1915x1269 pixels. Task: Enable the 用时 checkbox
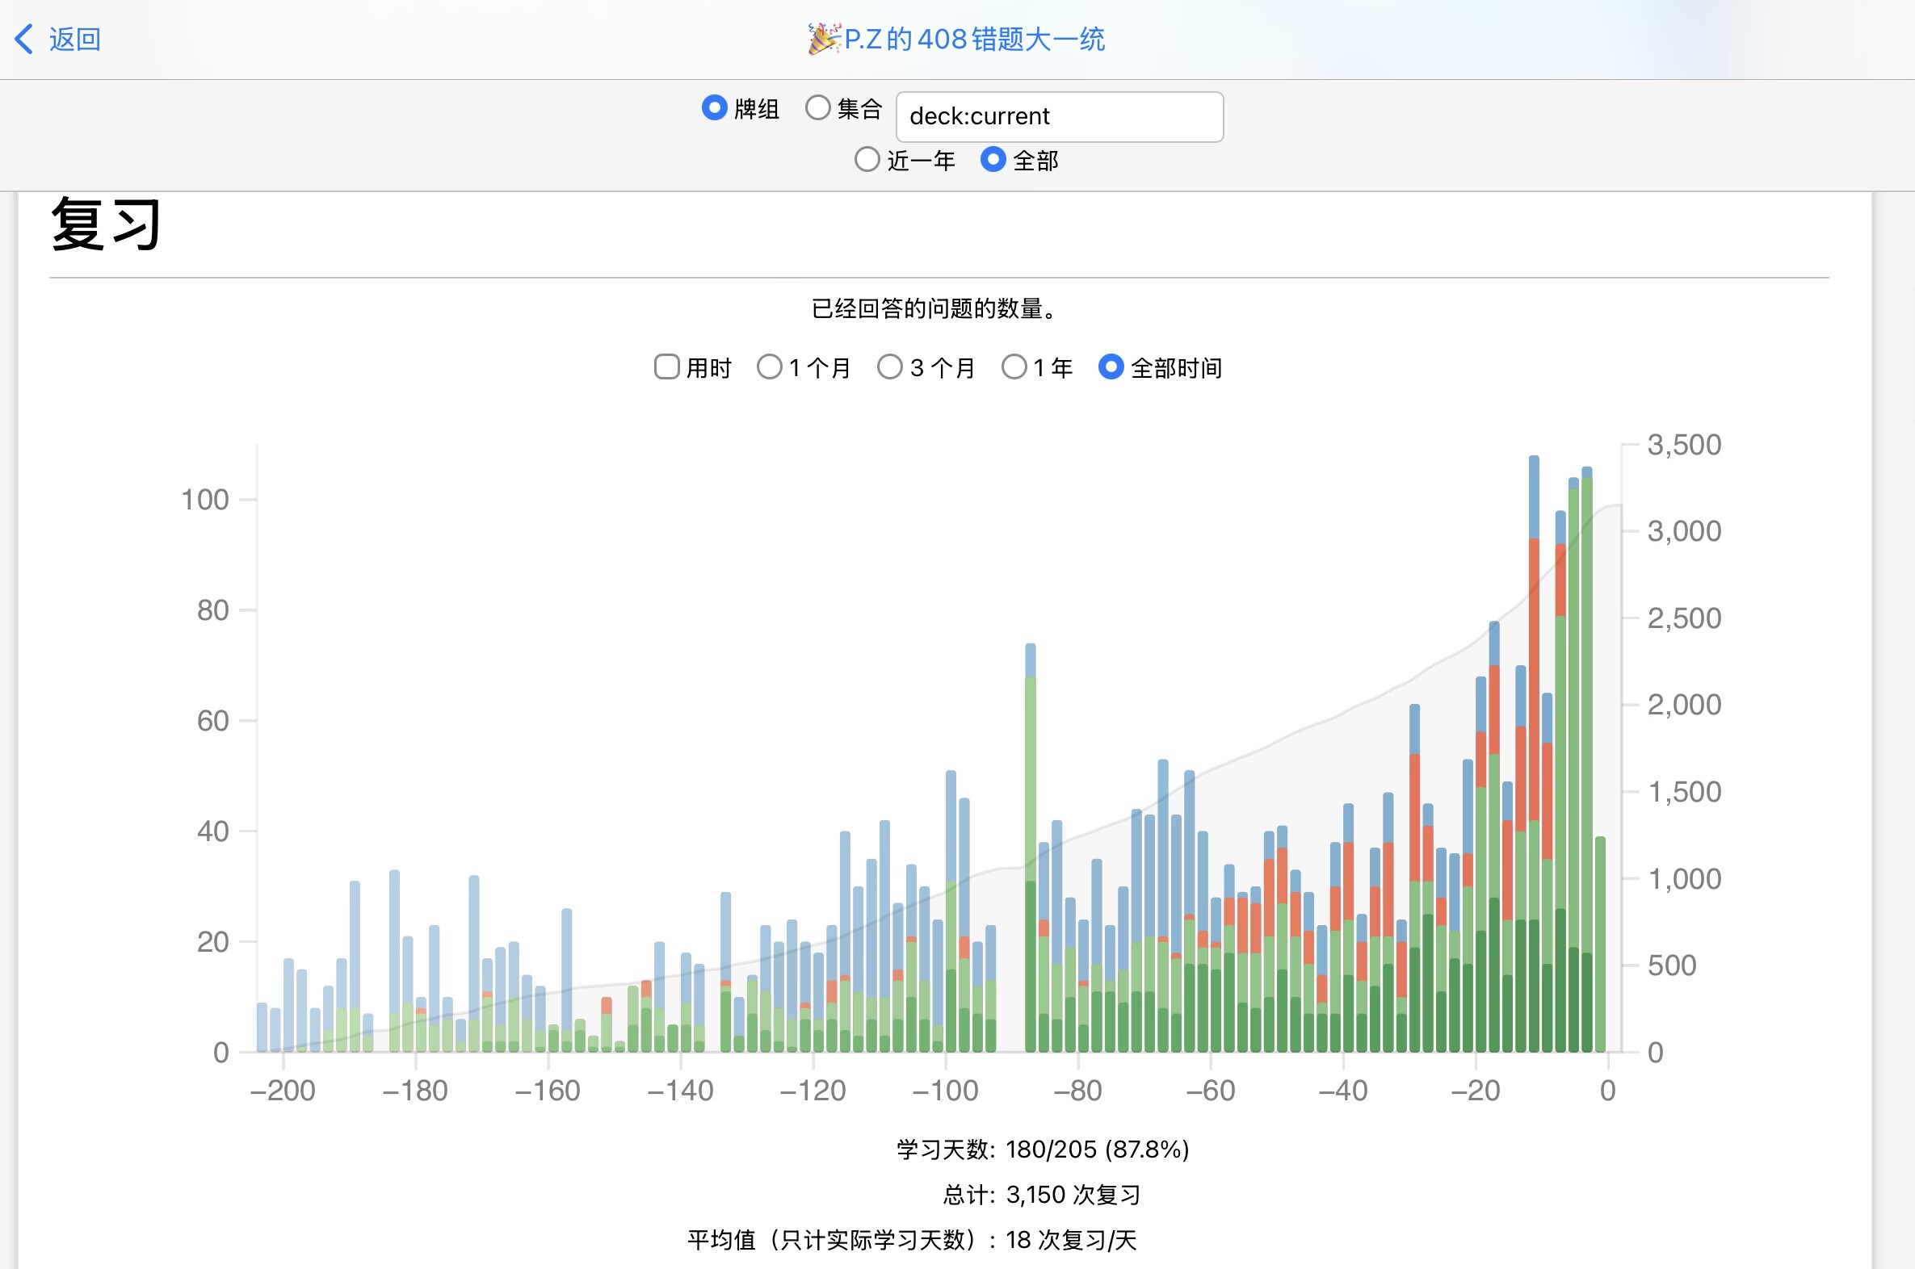click(x=666, y=367)
